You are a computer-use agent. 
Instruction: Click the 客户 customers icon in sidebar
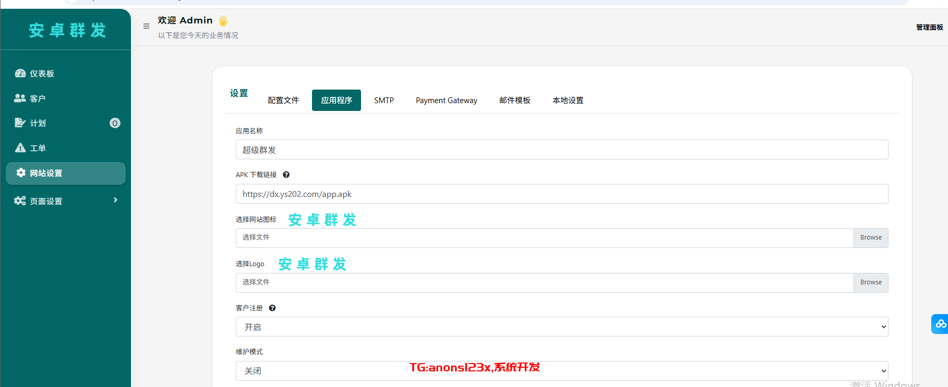(20, 98)
